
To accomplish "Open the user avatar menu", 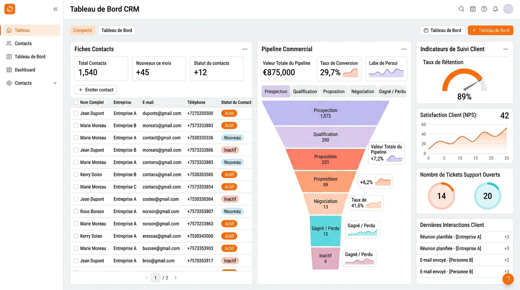I will click(508, 9).
